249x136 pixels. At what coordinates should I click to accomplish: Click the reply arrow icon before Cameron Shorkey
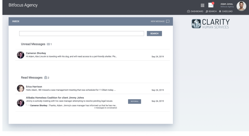pos(28,105)
